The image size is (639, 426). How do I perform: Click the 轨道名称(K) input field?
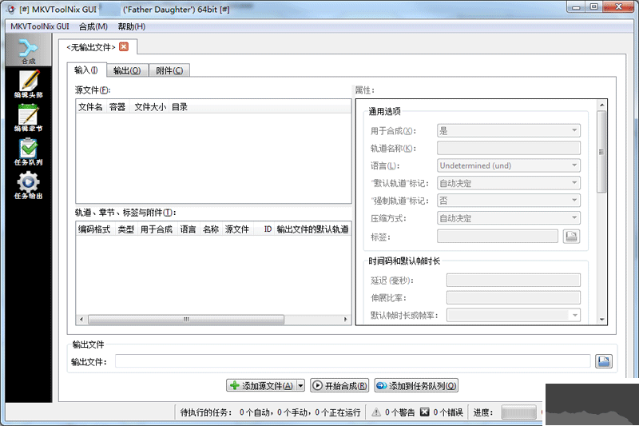tap(509, 148)
